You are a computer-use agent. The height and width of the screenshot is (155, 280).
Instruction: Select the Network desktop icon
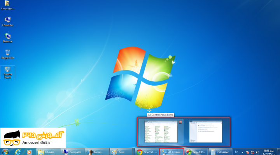pos(7,38)
